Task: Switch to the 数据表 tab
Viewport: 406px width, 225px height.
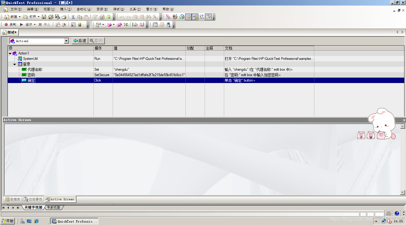Action: pyautogui.click(x=13, y=199)
